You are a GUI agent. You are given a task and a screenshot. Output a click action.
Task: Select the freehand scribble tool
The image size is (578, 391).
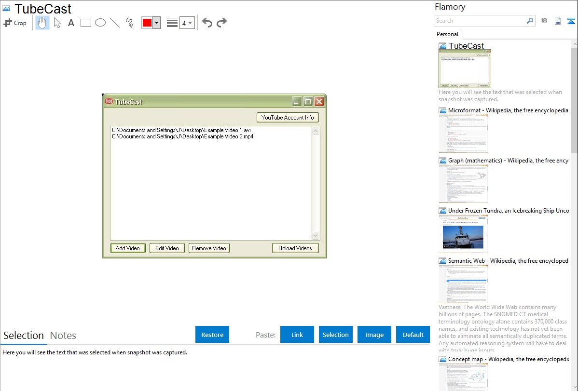(129, 23)
